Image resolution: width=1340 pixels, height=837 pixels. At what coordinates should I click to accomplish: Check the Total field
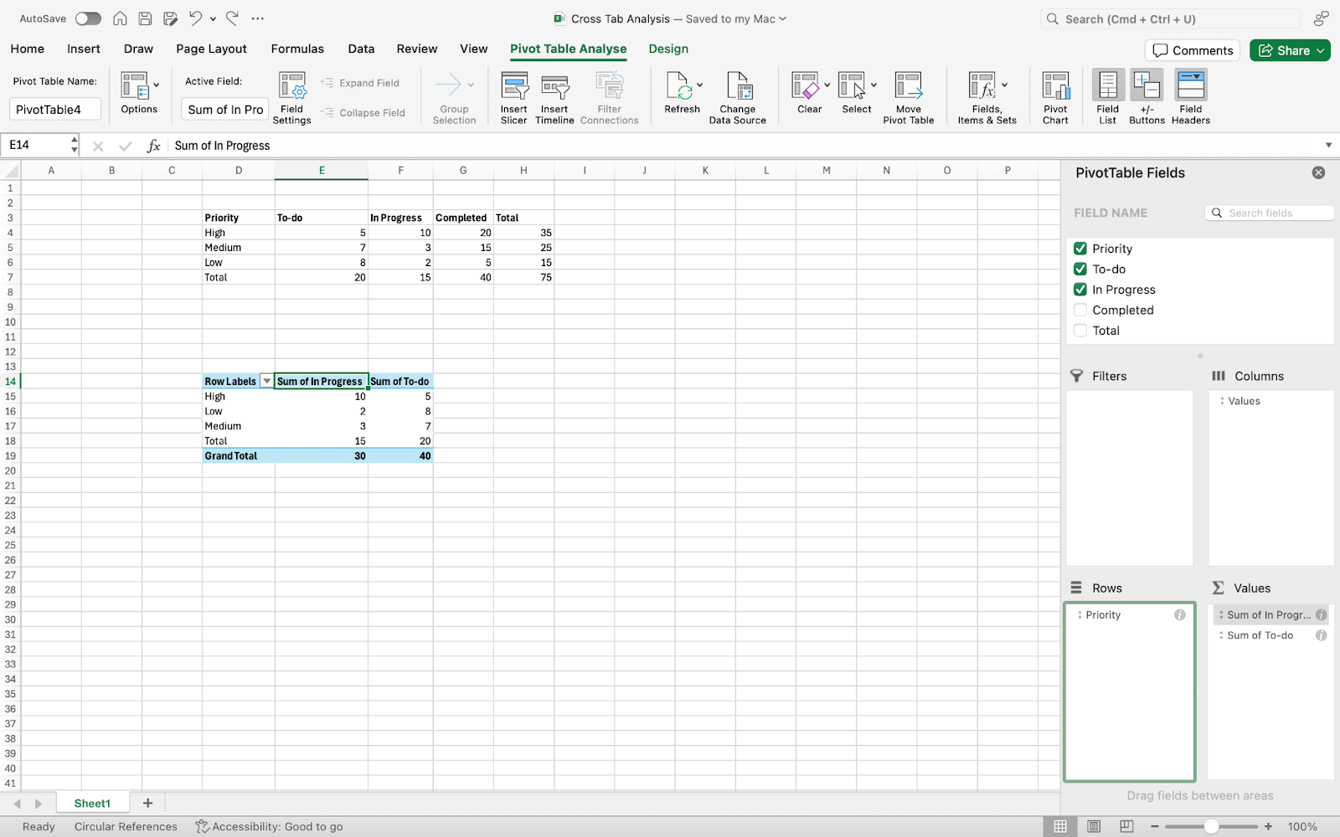tap(1080, 330)
